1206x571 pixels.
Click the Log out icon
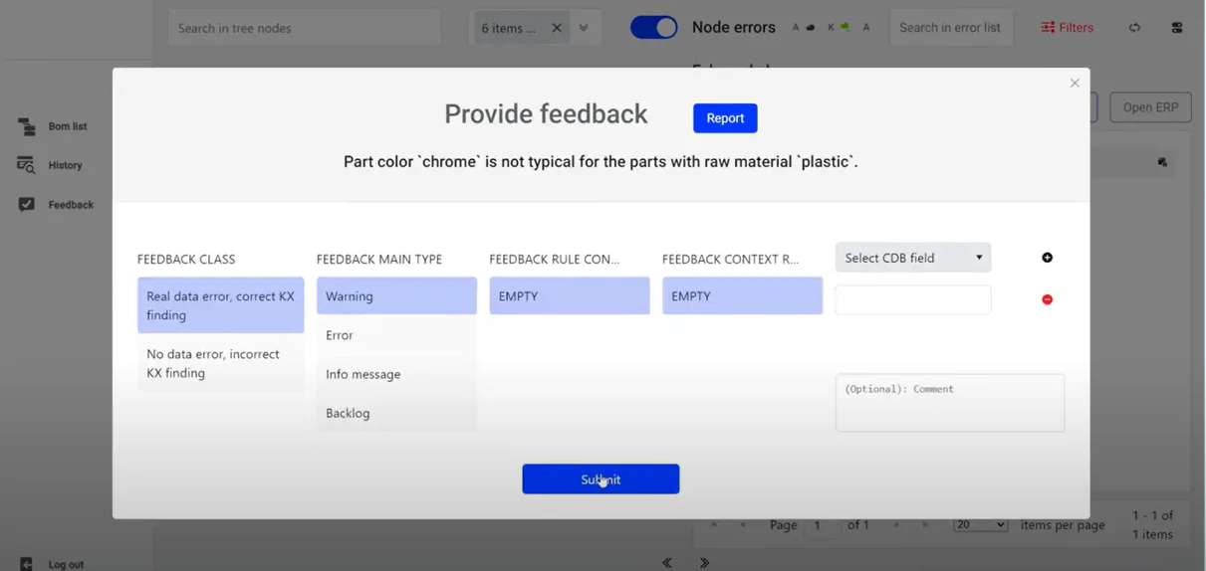point(26,564)
